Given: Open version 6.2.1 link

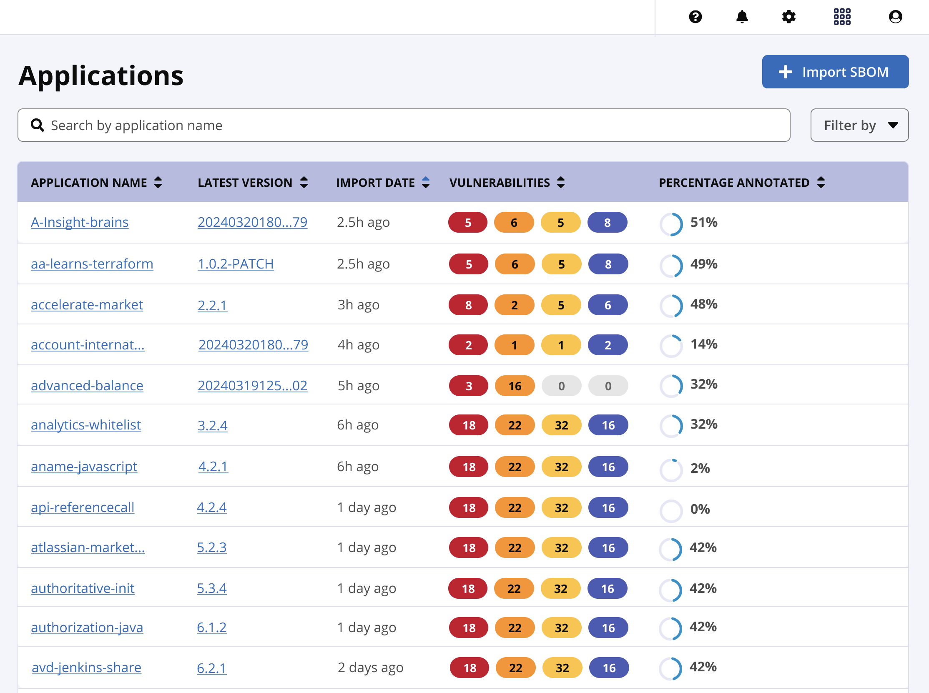Looking at the screenshot, I should coord(211,668).
